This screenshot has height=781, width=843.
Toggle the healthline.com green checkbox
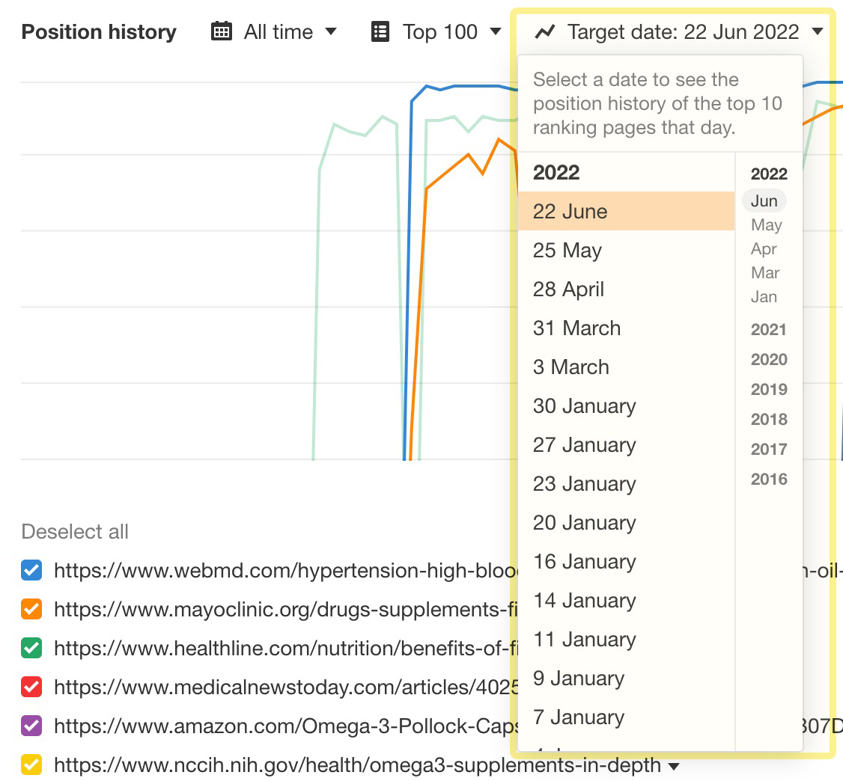point(31,648)
